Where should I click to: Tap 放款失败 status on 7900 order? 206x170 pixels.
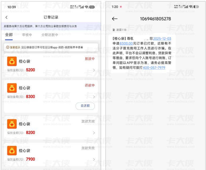88,148
